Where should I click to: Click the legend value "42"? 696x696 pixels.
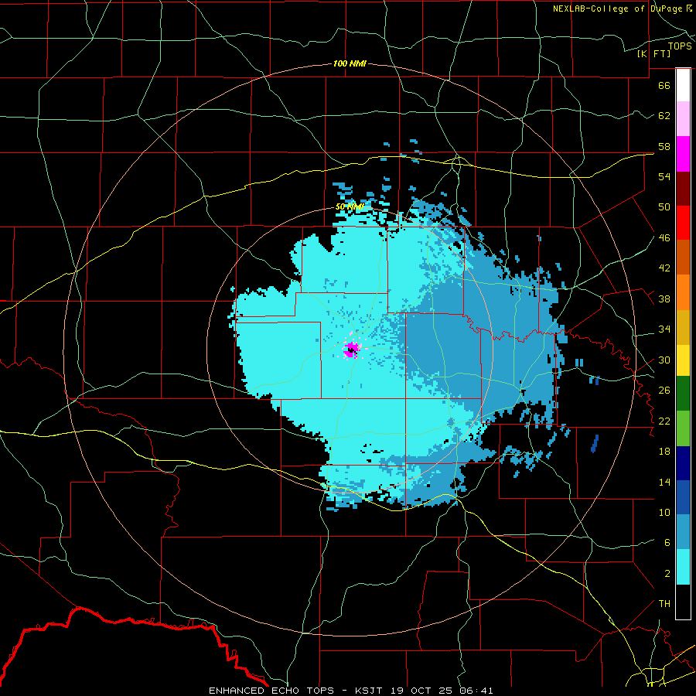664,268
